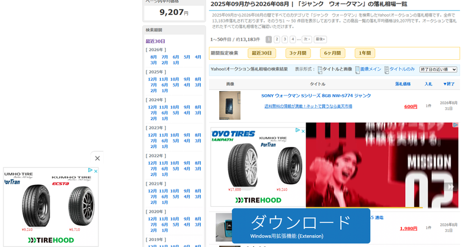Sort by 入札 column header

(x=428, y=84)
